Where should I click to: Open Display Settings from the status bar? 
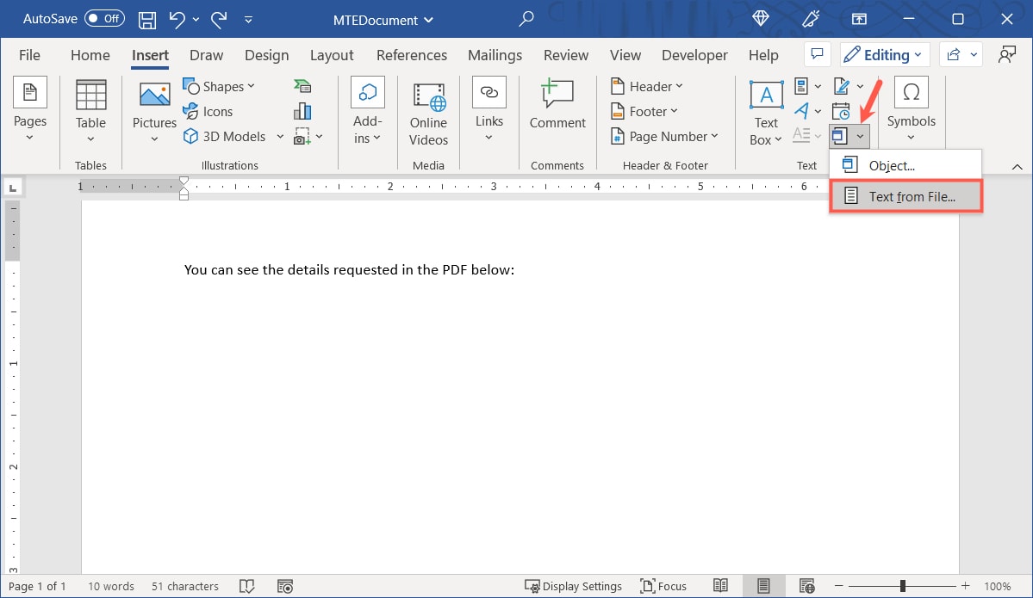(574, 586)
